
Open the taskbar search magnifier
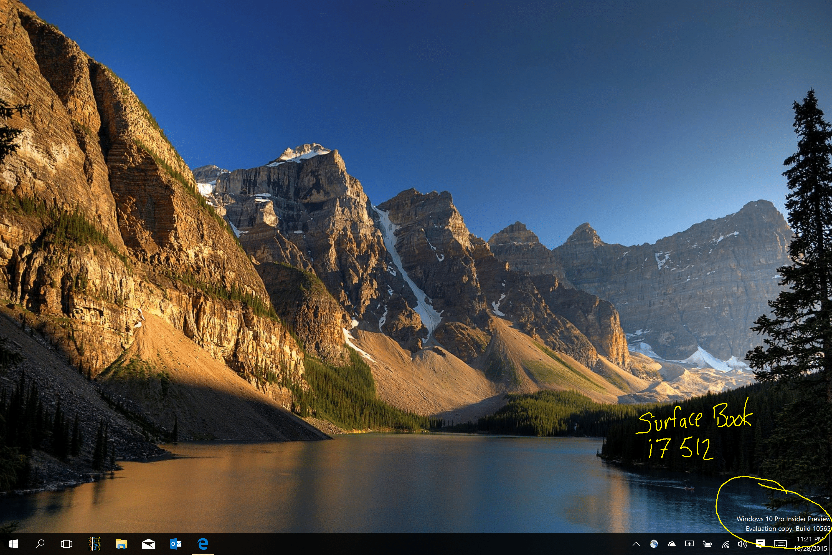point(40,544)
